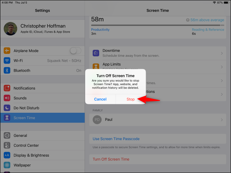
Task: Confirm with the Stop button
Action: pyautogui.click(x=131, y=99)
